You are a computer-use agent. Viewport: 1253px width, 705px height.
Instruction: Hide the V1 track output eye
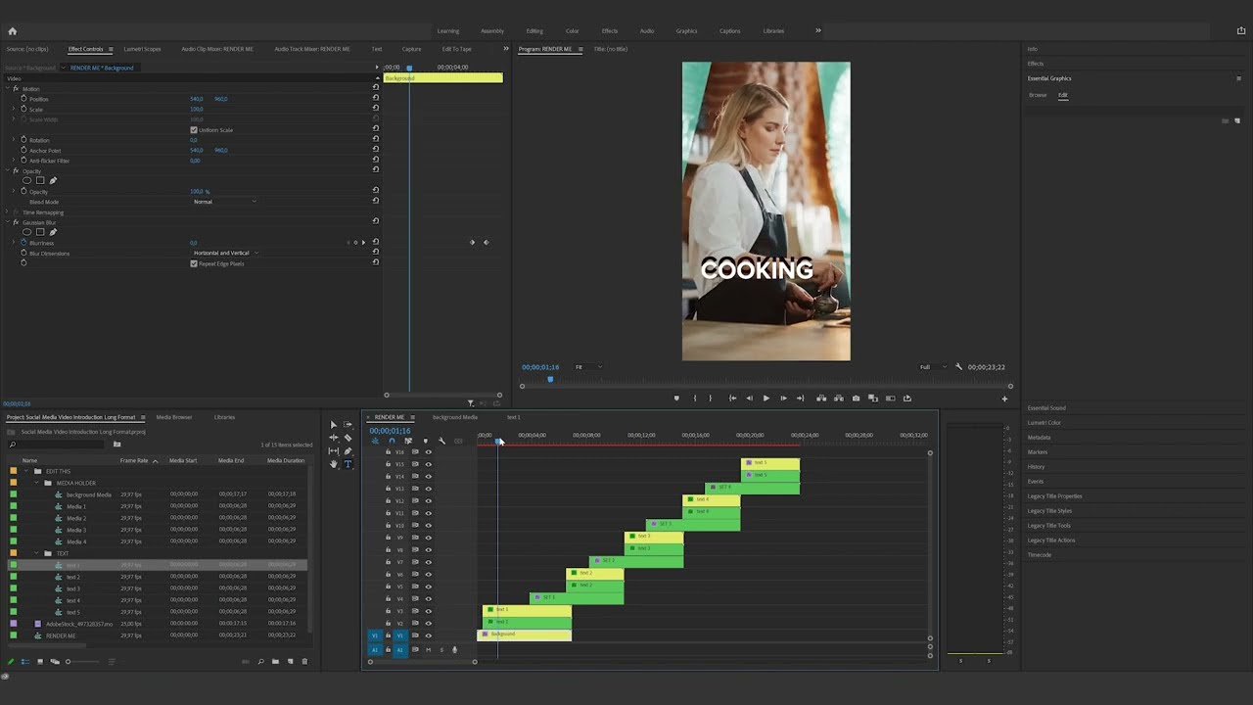428,635
